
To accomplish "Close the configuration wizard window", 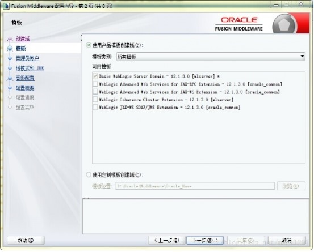I will (x=301, y=5).
